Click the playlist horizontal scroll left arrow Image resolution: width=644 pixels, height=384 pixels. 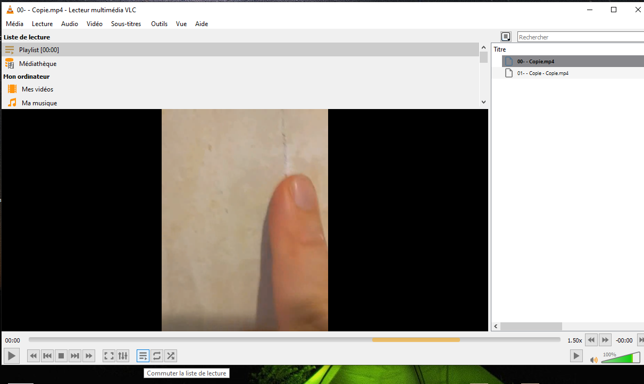496,326
